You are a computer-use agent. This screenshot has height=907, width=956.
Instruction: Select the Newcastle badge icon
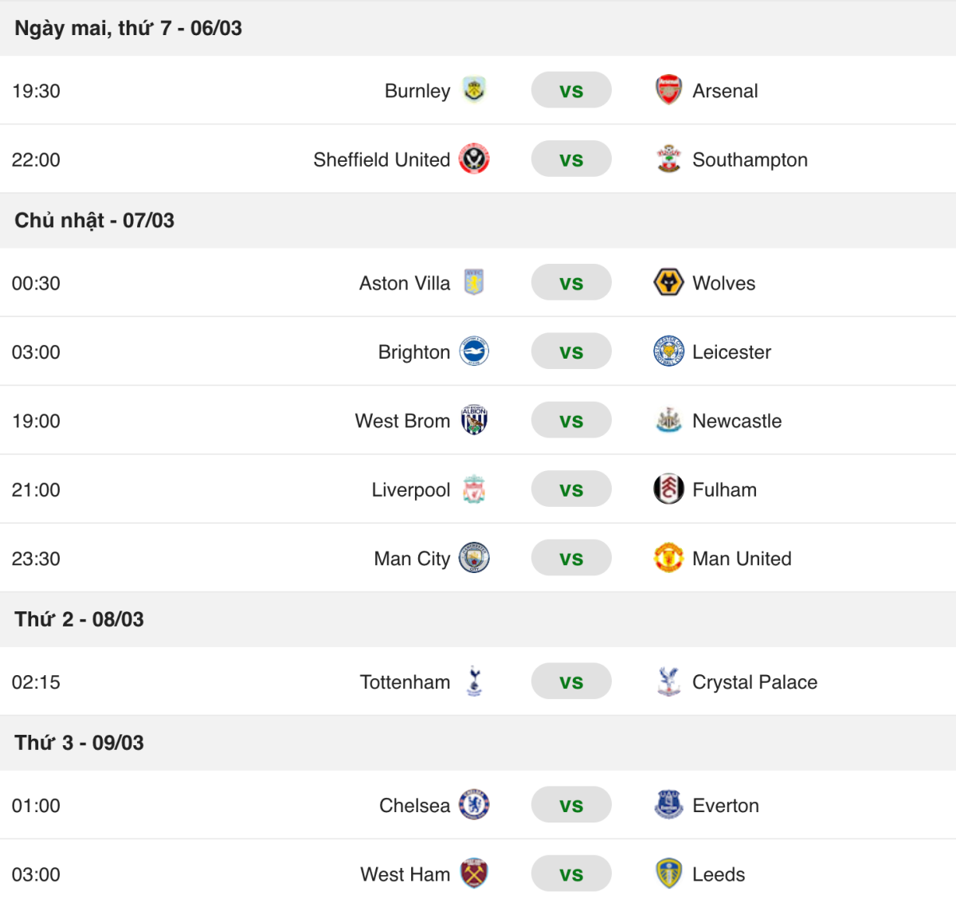click(x=669, y=420)
